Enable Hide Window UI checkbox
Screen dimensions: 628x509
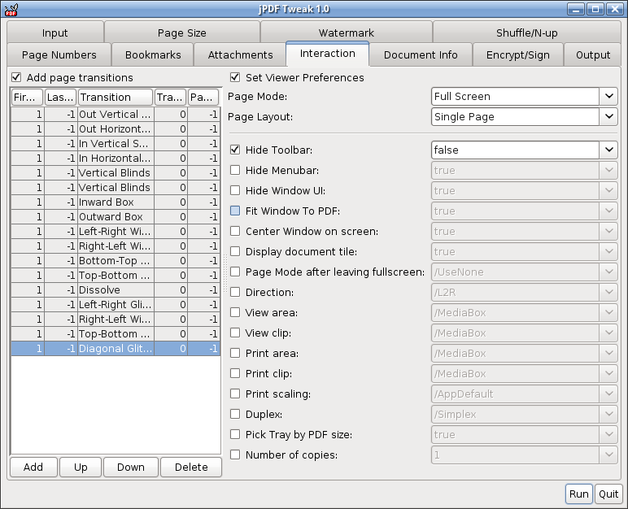pos(235,190)
